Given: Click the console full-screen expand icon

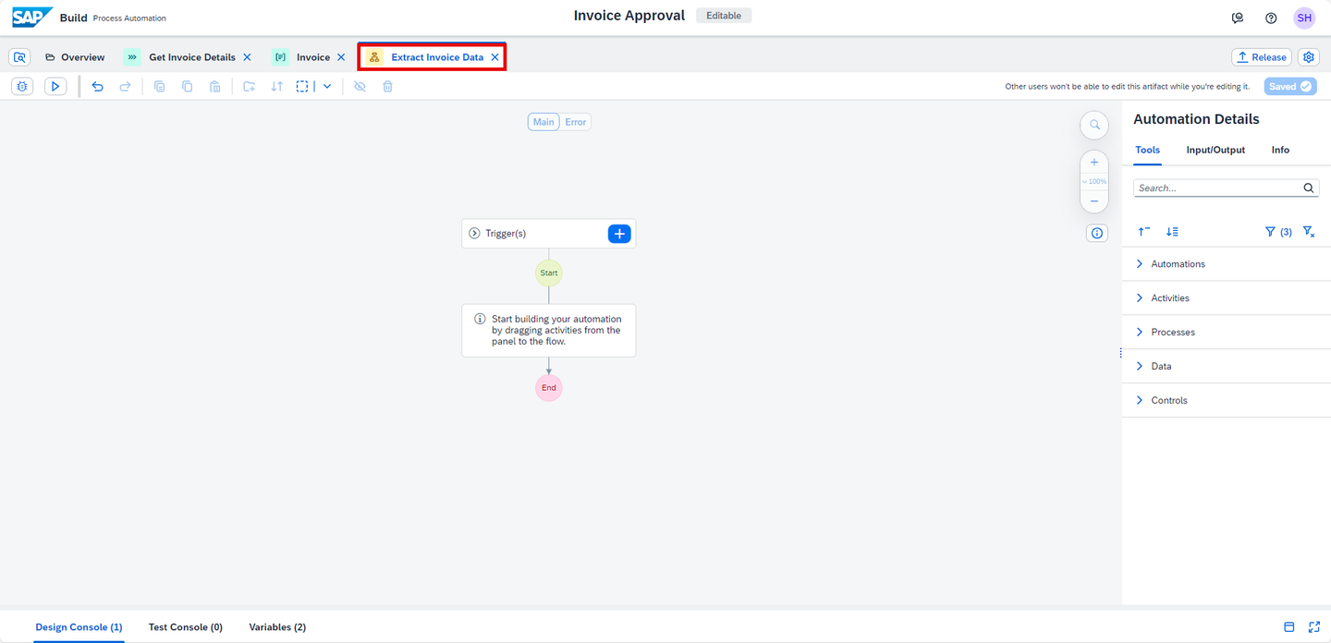Looking at the screenshot, I should click(x=1313, y=627).
